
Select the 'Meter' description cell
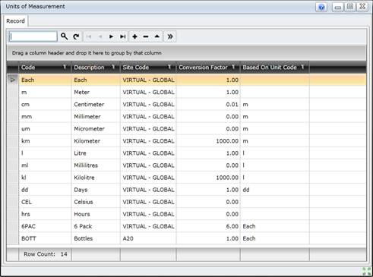pyautogui.click(x=96, y=93)
